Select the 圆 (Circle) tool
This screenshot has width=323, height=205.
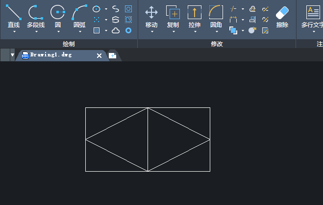click(58, 16)
